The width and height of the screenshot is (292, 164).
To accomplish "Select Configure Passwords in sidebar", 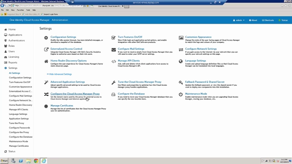I will pos(19,128).
